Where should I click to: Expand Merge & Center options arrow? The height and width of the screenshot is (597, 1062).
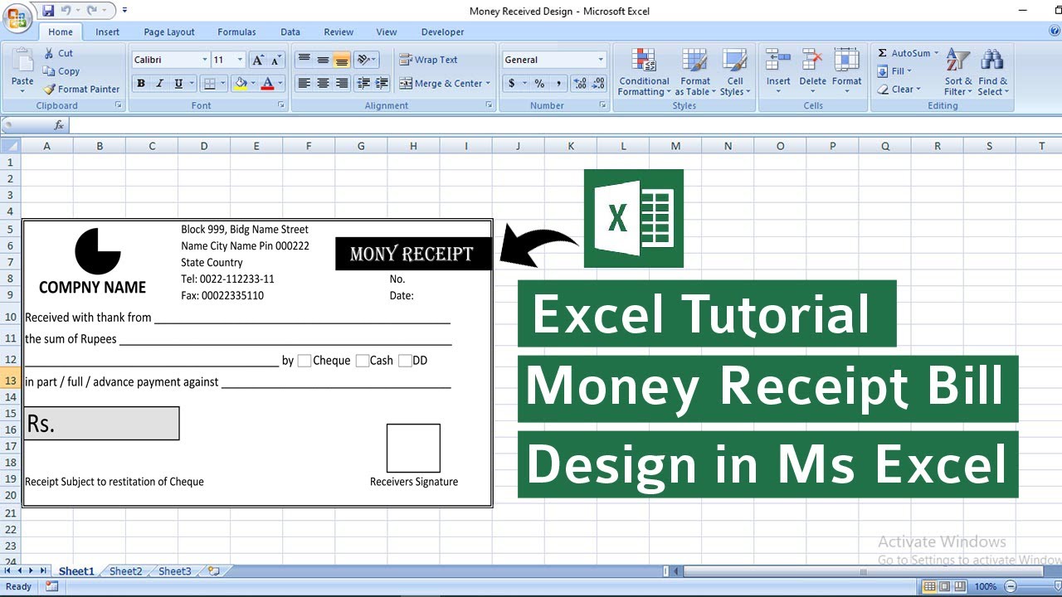pyautogui.click(x=488, y=84)
